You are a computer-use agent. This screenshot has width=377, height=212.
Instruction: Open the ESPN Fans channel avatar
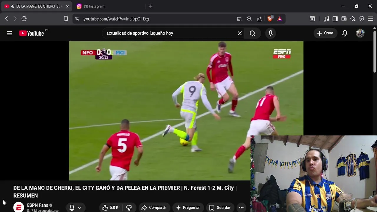(x=19, y=207)
